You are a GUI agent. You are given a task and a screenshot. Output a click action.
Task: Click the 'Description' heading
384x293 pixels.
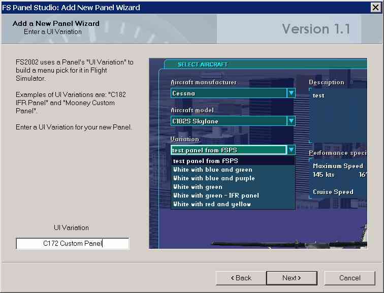[327, 82]
